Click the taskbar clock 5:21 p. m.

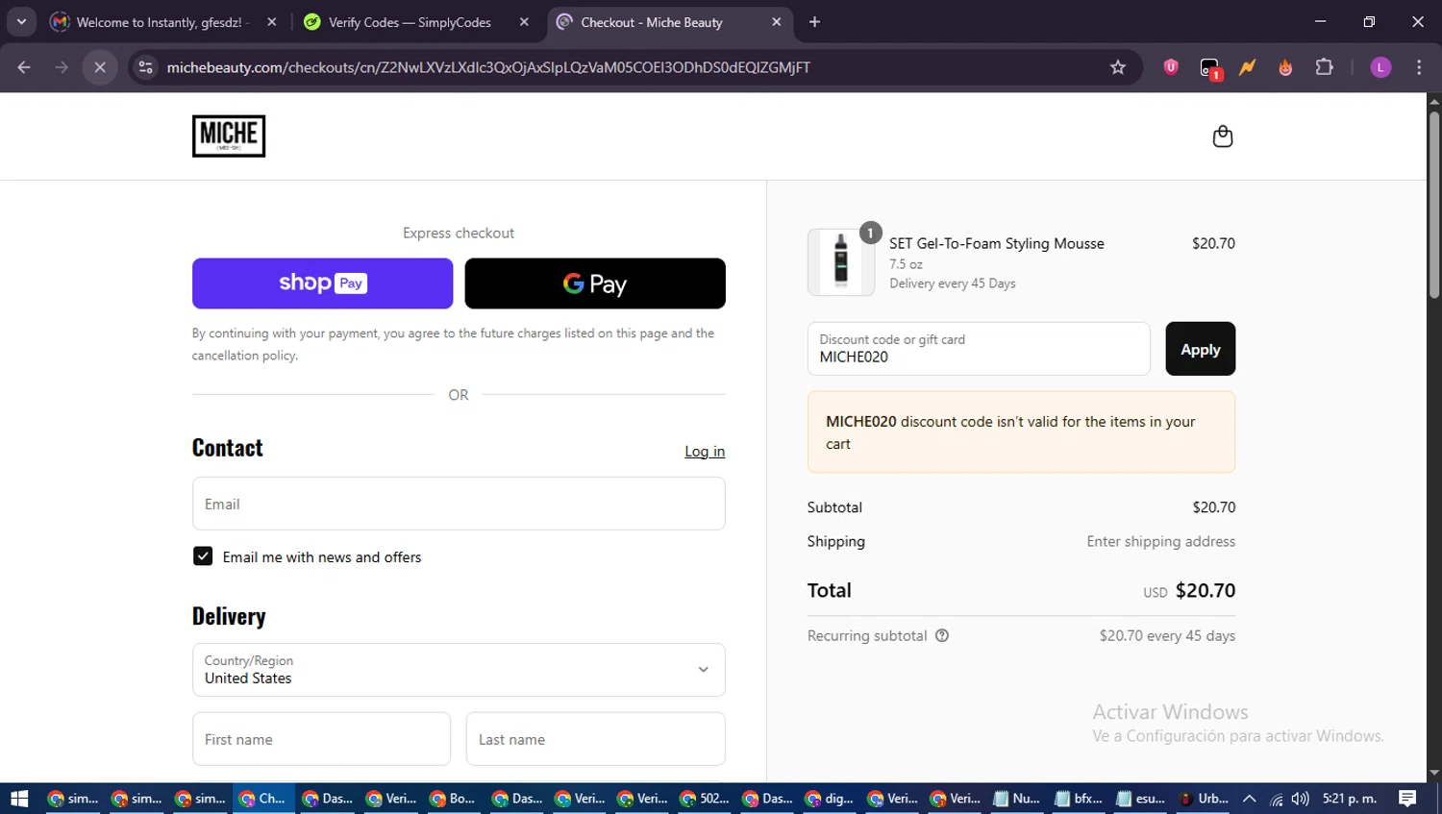[1350, 799]
